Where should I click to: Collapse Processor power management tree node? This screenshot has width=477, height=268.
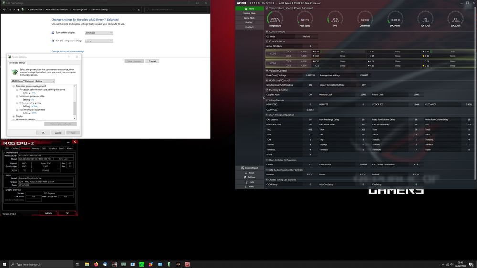(14, 86)
